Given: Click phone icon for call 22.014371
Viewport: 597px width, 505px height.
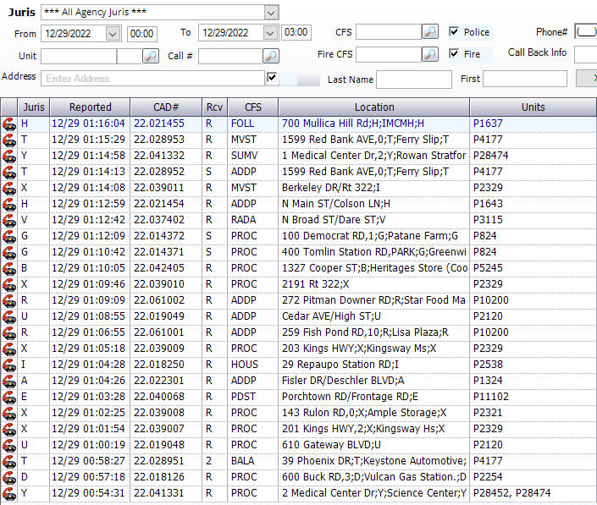Looking at the screenshot, I should [x=9, y=252].
